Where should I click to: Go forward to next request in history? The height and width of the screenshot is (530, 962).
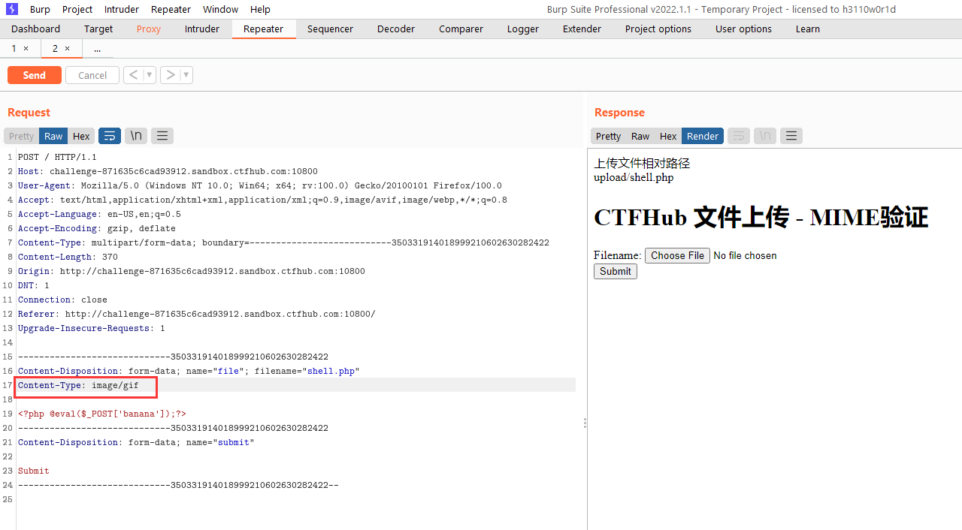click(x=171, y=75)
